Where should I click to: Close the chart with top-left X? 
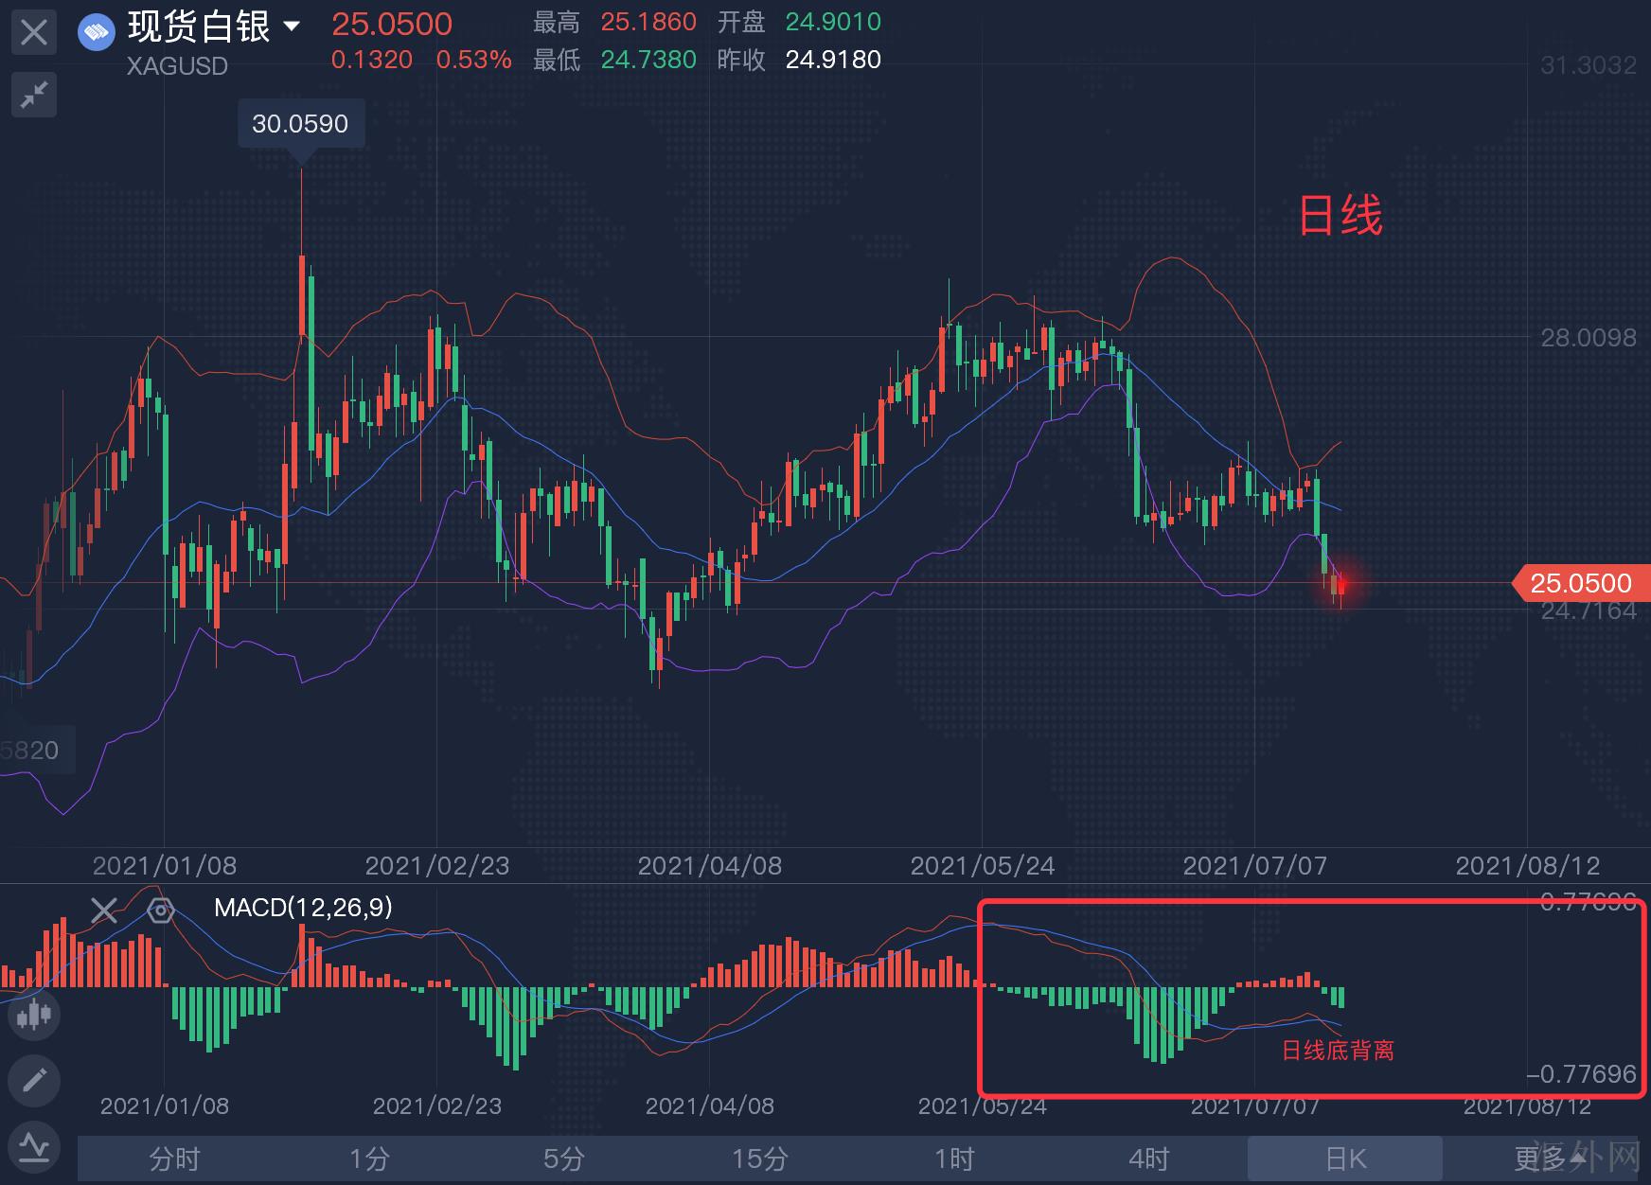coord(34,33)
